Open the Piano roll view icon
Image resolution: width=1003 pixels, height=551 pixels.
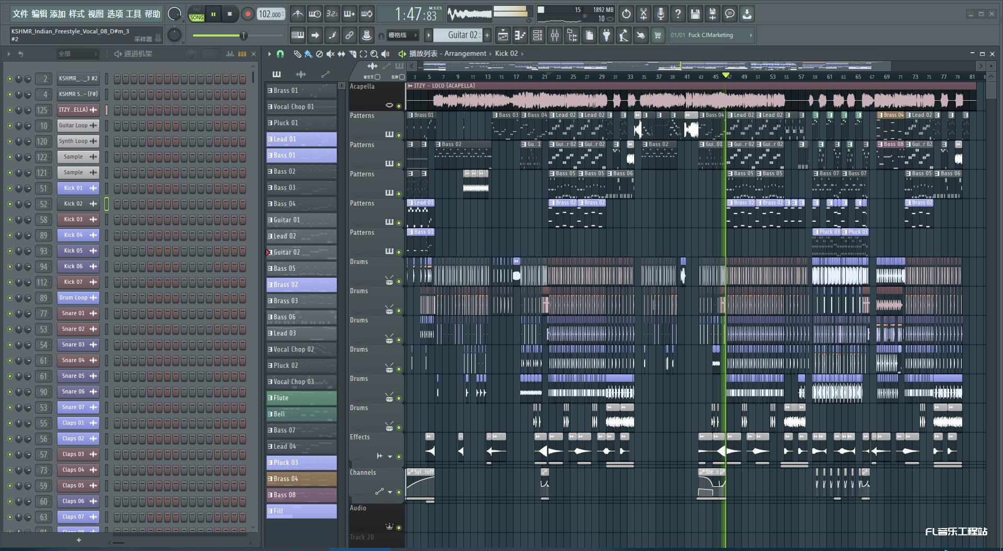(x=520, y=35)
